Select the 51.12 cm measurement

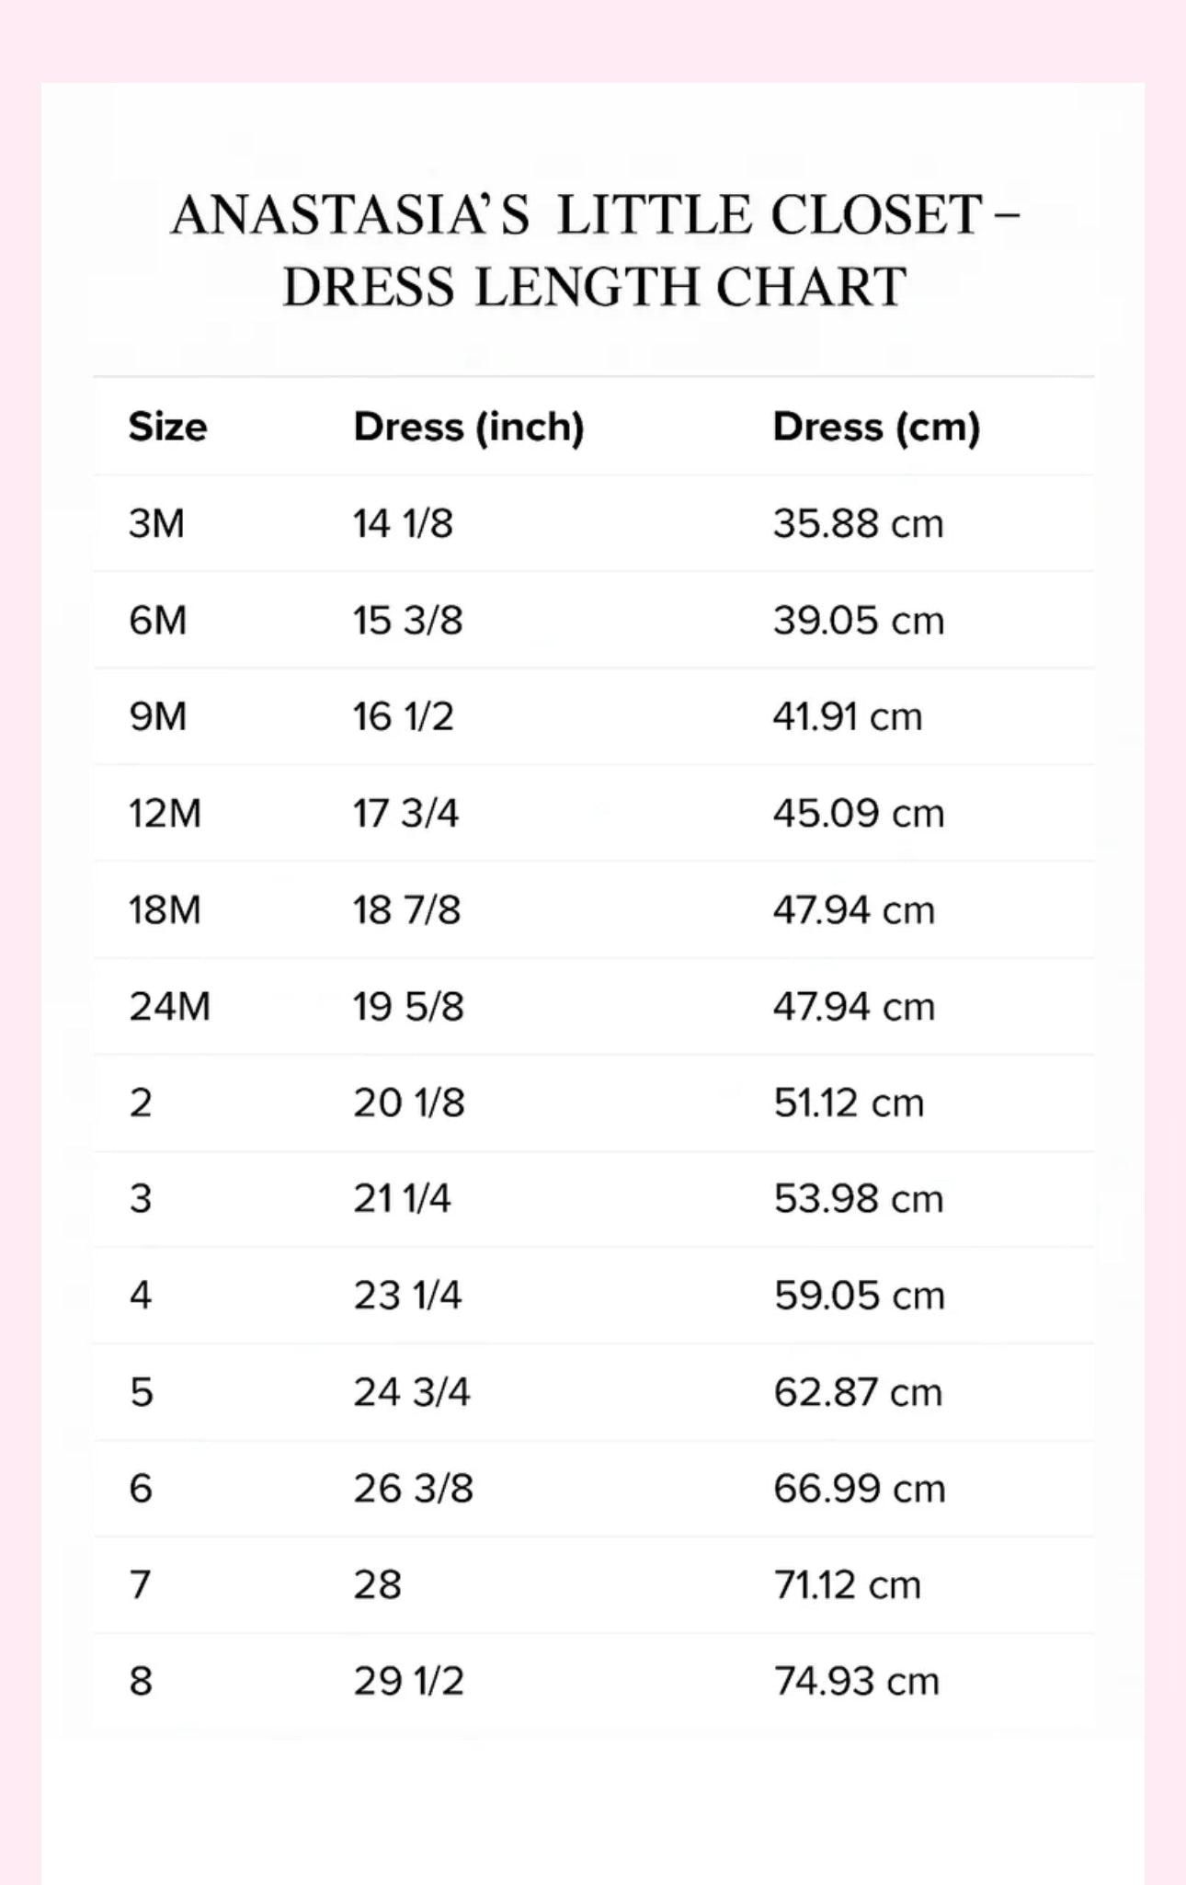click(848, 1102)
